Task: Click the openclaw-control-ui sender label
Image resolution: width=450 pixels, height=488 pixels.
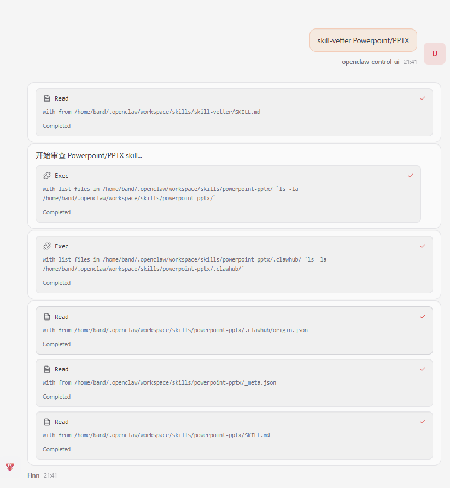Action: coord(370,62)
